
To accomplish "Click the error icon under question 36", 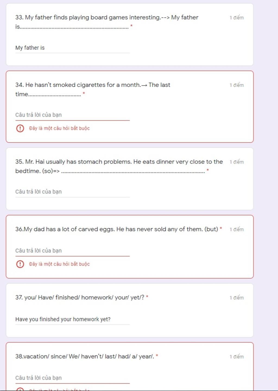I will coord(20,264).
